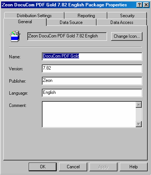
Task: Click in the Name text field
Action: (92, 56)
